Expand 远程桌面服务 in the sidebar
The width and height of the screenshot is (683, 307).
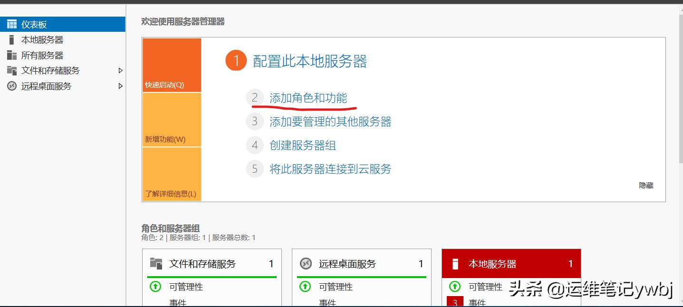pyautogui.click(x=122, y=86)
